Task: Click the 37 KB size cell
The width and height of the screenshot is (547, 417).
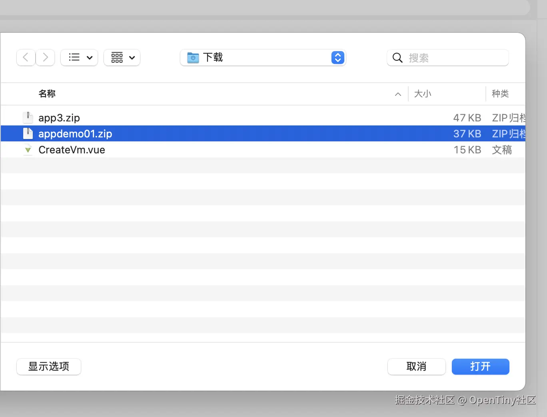Action: coord(467,134)
